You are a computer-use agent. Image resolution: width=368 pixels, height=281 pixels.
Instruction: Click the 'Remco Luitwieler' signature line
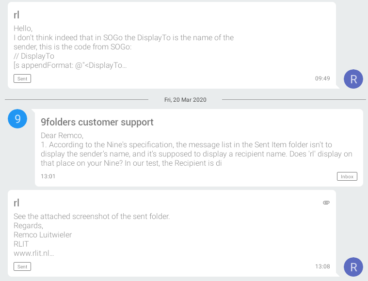pos(43,235)
